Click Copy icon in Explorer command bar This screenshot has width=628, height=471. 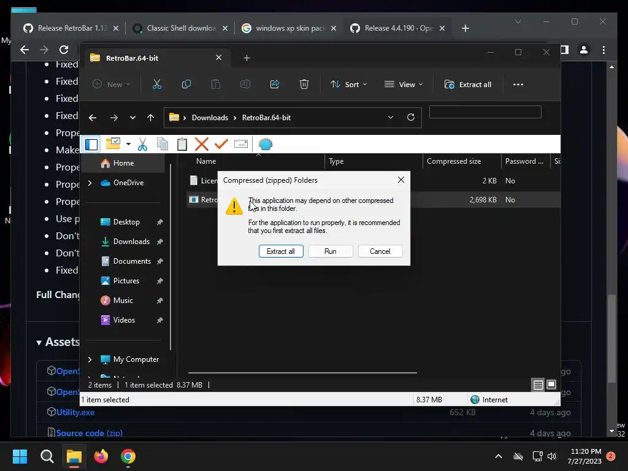[x=186, y=84]
